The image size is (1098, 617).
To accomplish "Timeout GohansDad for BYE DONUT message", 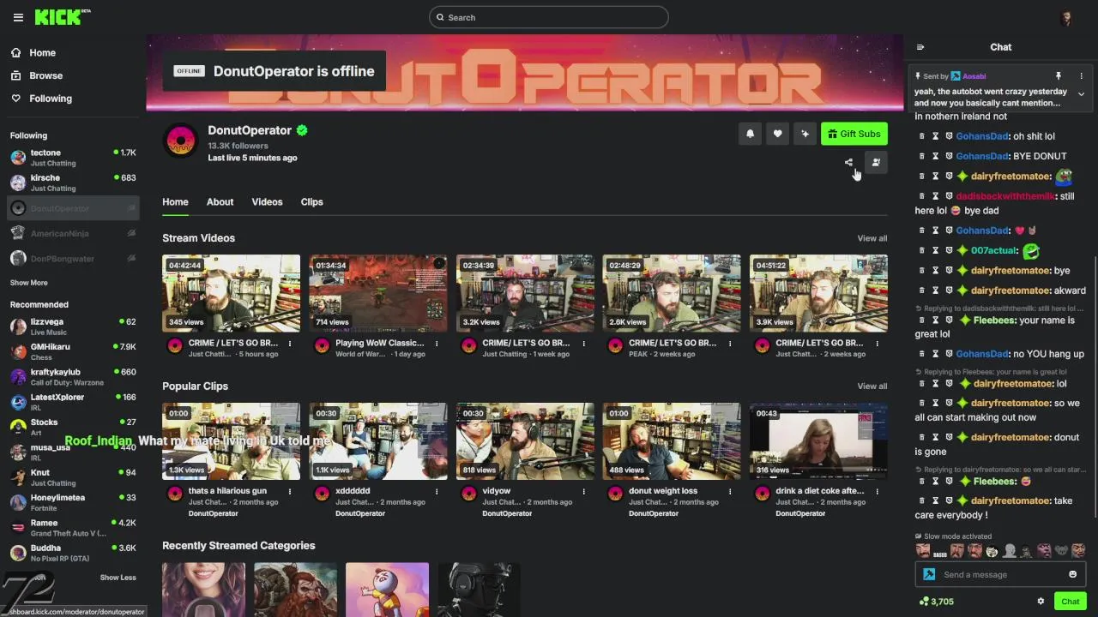I will pos(936,156).
